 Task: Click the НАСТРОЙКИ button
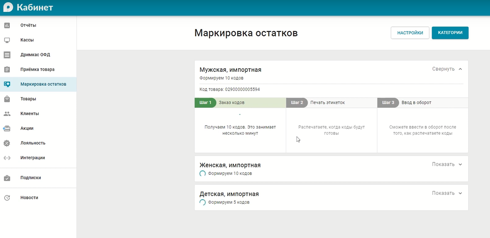[410, 33]
